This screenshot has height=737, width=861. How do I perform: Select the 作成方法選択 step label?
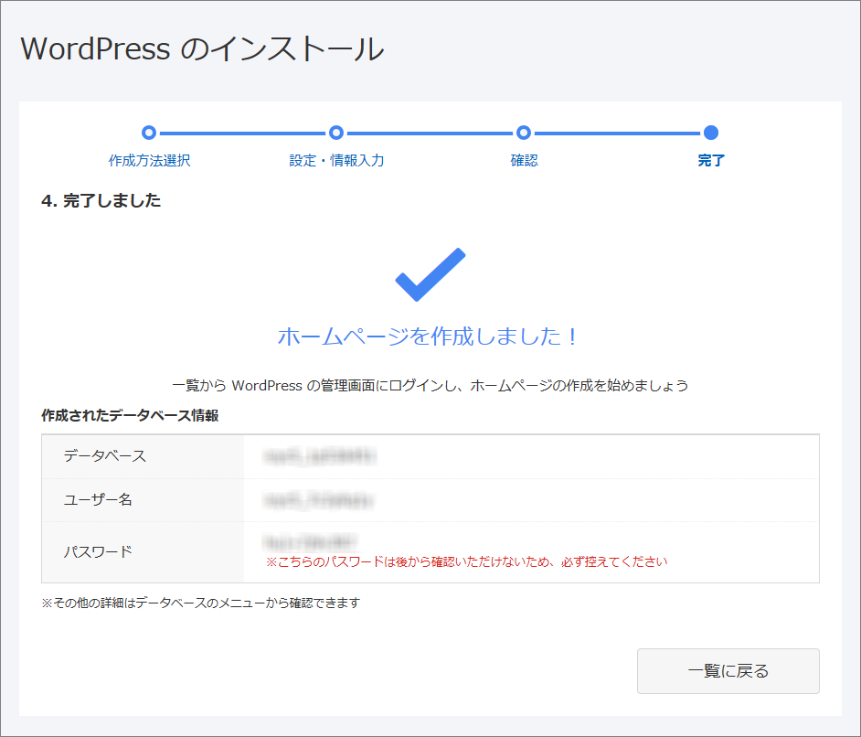coord(150,161)
